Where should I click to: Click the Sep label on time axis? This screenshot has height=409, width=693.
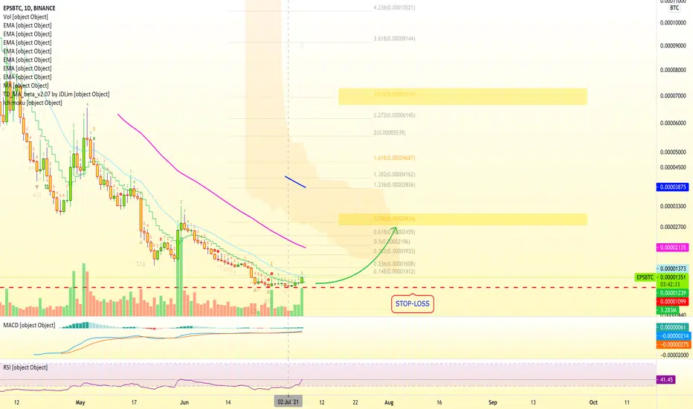493,402
